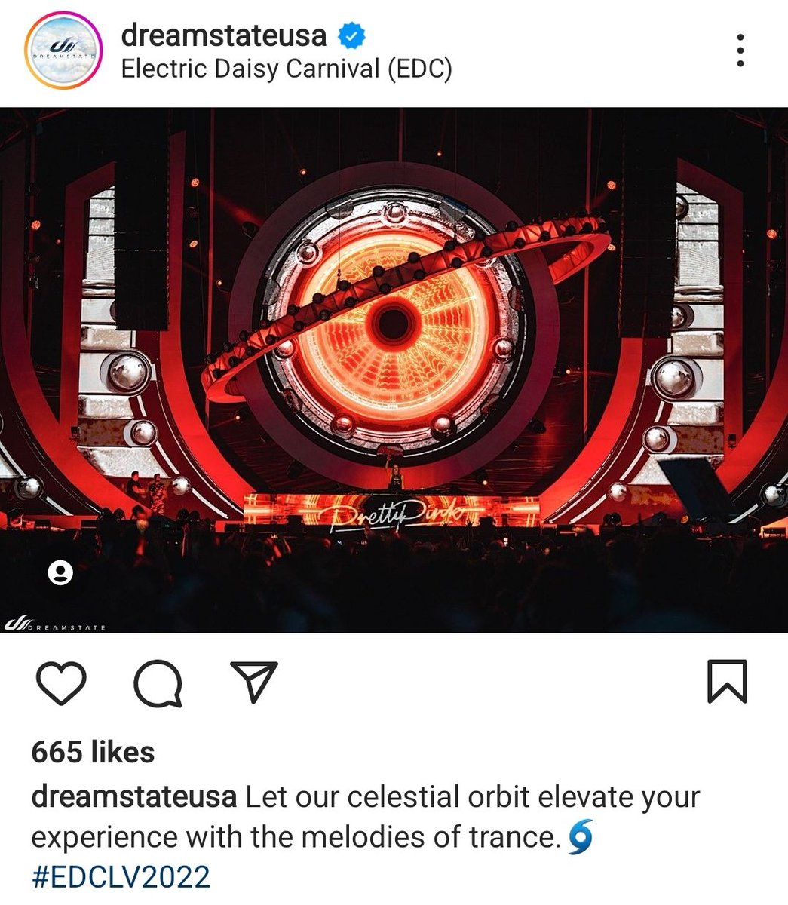Click the stage photo of the post
Image resolution: width=788 pixels, height=905 pixels.
(x=394, y=370)
